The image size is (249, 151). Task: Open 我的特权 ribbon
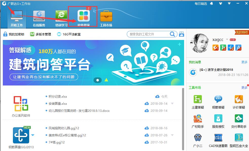coord(242,32)
